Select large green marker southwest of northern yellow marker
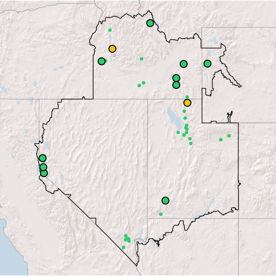The height and width of the screenshot is (276, 276). pyautogui.click(x=102, y=61)
